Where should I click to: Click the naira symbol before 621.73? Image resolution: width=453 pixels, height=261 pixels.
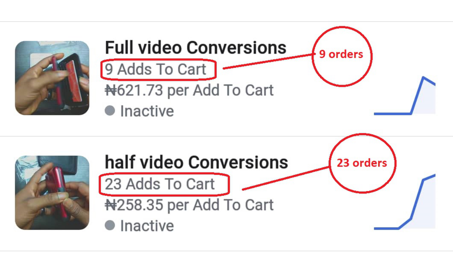point(111,90)
